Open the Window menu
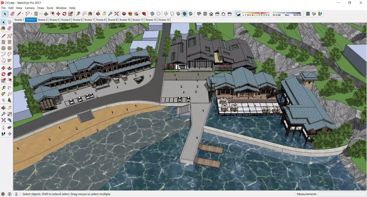This screenshot has width=367, height=197. 61,8
